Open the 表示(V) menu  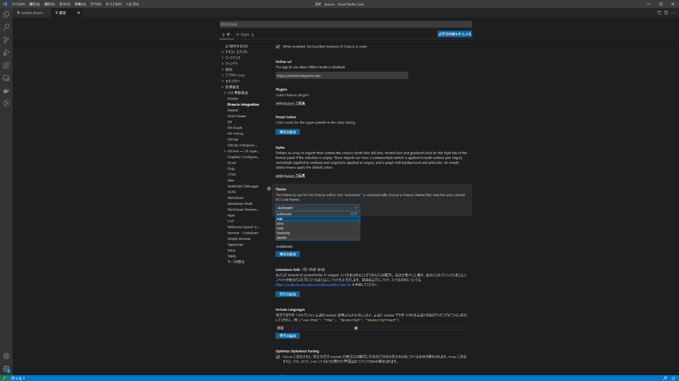click(x=65, y=4)
